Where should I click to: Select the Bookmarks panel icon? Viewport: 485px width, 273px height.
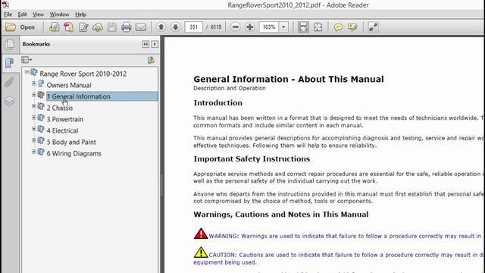tap(10, 63)
